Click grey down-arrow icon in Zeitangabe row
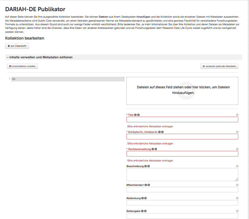This screenshot has width=249, height=219. 237,211
